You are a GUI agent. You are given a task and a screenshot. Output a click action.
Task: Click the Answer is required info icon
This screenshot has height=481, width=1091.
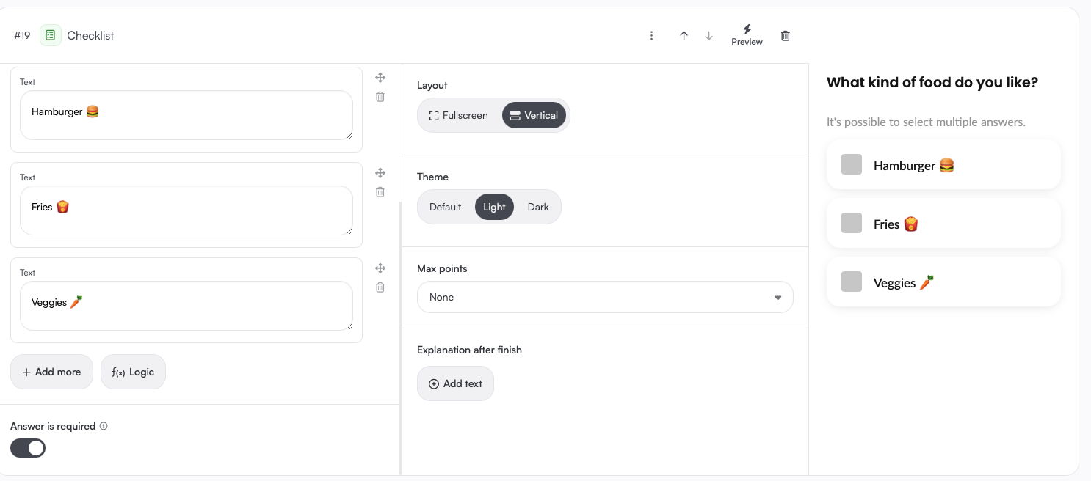tap(104, 426)
